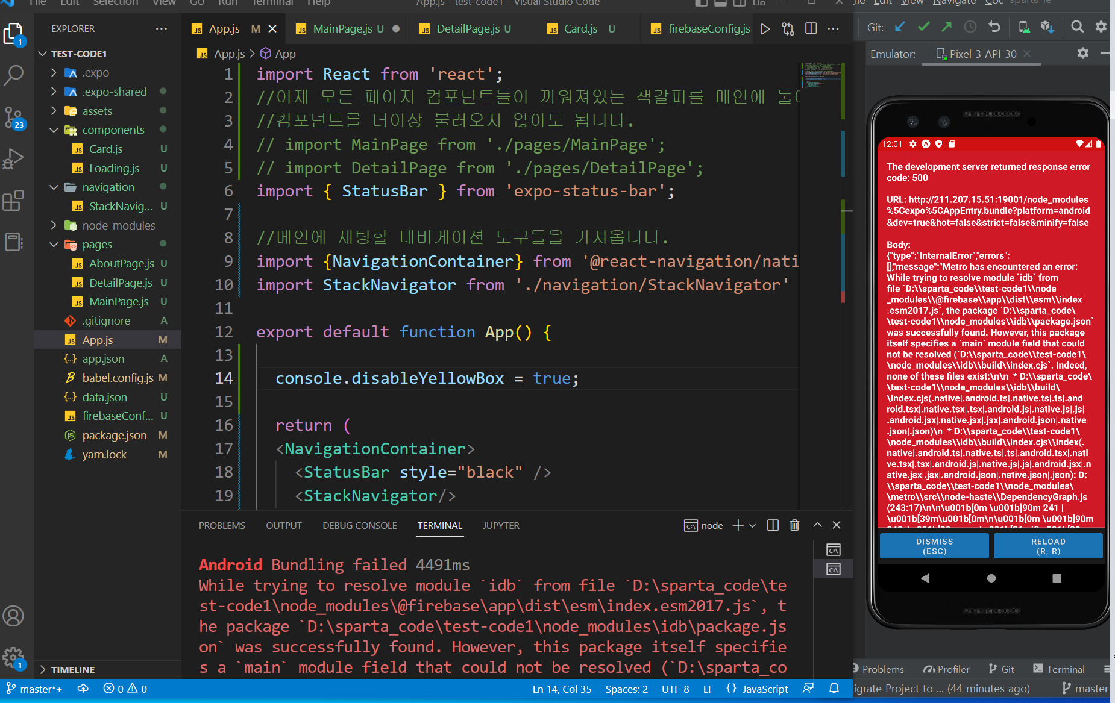
Task: Open the Profiler tool window in Android Studio
Action: tap(946, 669)
